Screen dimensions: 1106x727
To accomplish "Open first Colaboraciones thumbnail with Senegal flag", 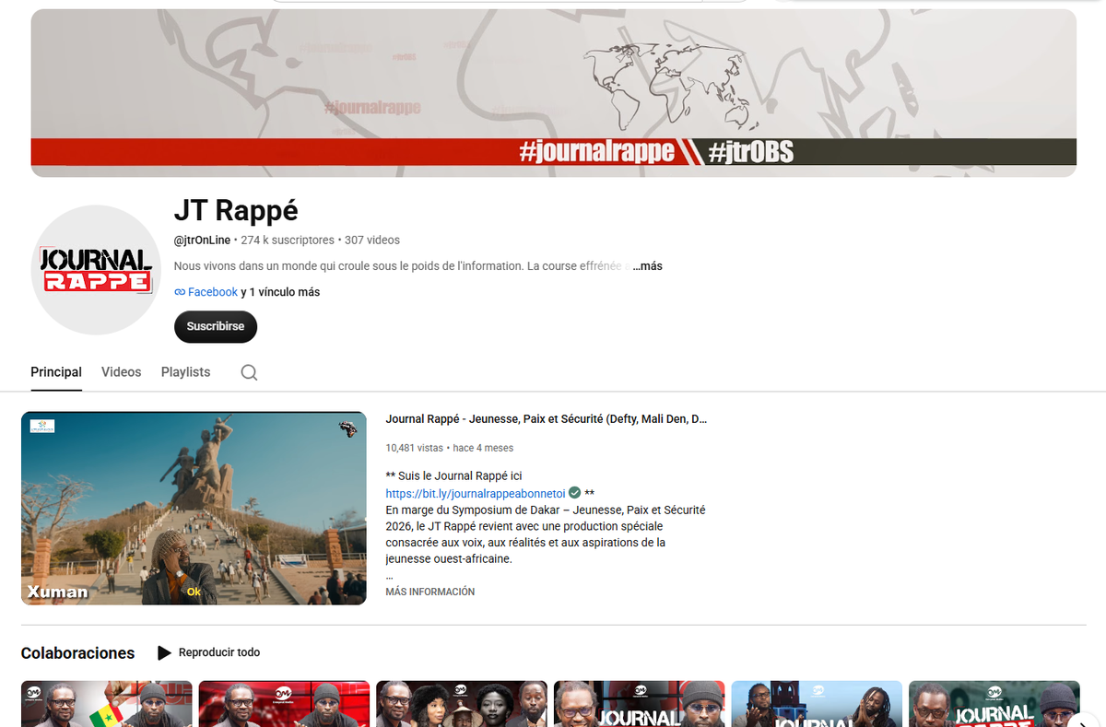I will point(107,704).
